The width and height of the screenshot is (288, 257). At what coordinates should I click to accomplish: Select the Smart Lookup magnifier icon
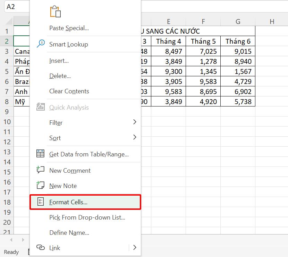(x=40, y=44)
